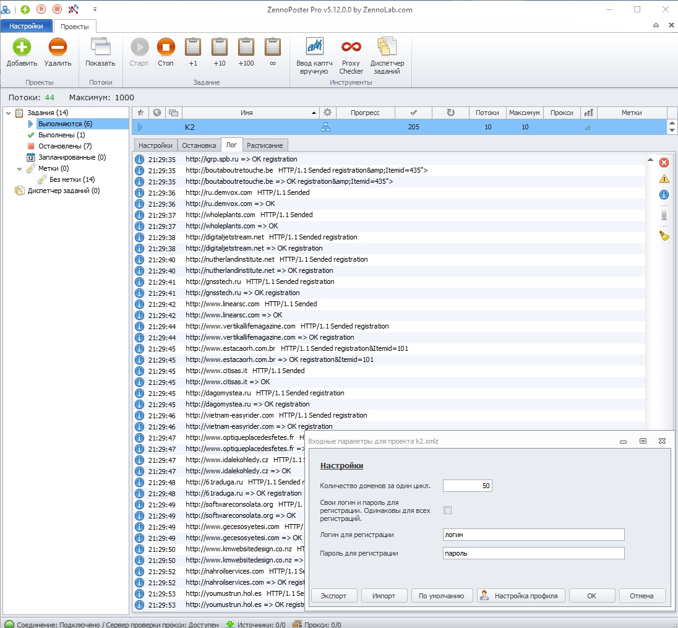Toggle the yellow warning log filter

664,179
